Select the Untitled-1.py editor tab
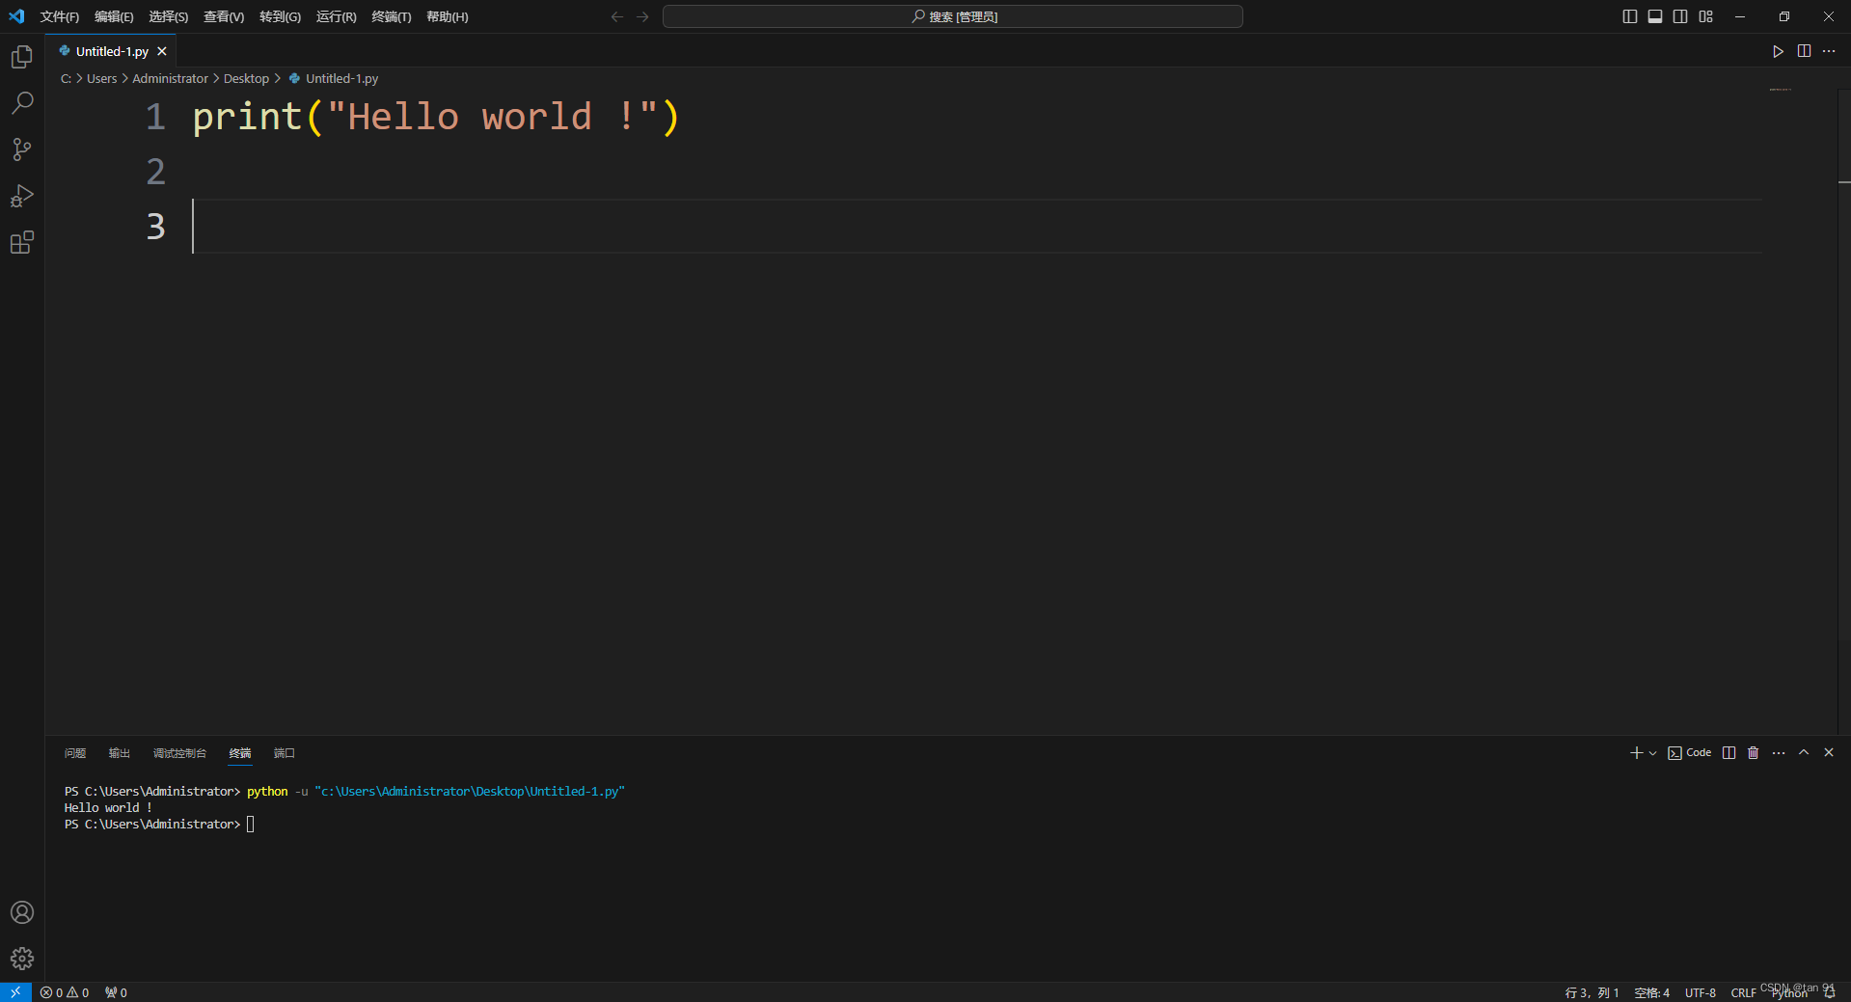Screen dimensions: 1851x1002 [x=112, y=51]
